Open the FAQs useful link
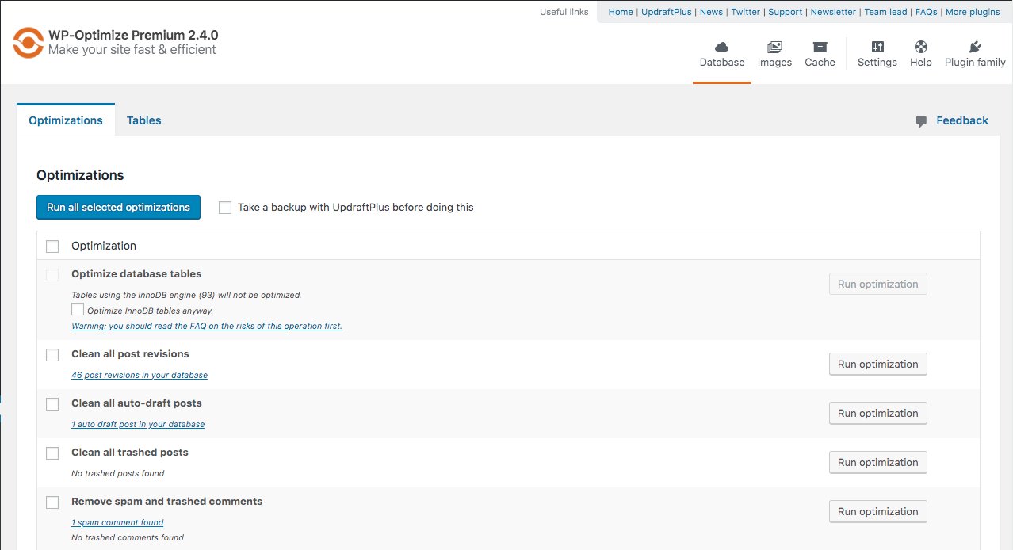The height and width of the screenshot is (550, 1013). [927, 12]
